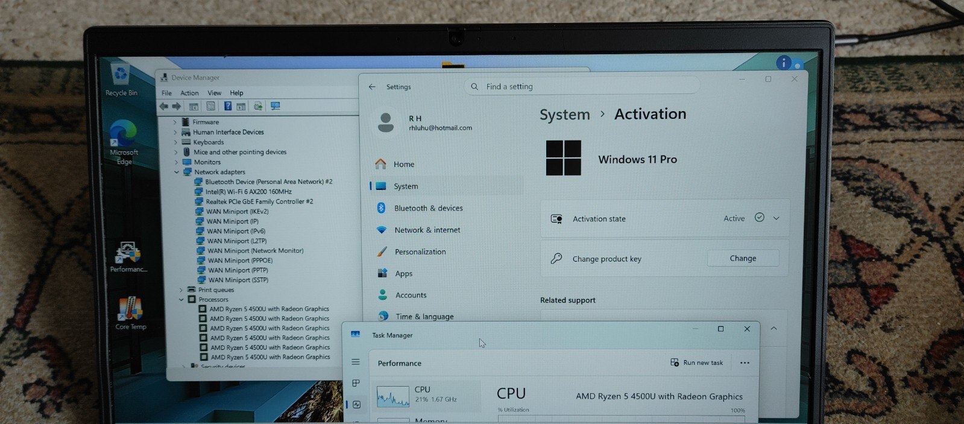964x424 pixels.
Task: Click Processes icon in Task Manager sidebar
Action: [356, 383]
